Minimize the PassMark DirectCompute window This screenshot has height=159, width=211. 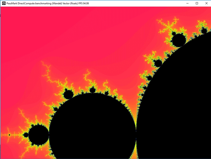click(187, 3)
